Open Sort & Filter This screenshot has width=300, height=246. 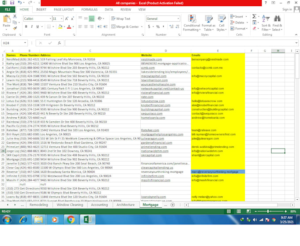pos(266,23)
